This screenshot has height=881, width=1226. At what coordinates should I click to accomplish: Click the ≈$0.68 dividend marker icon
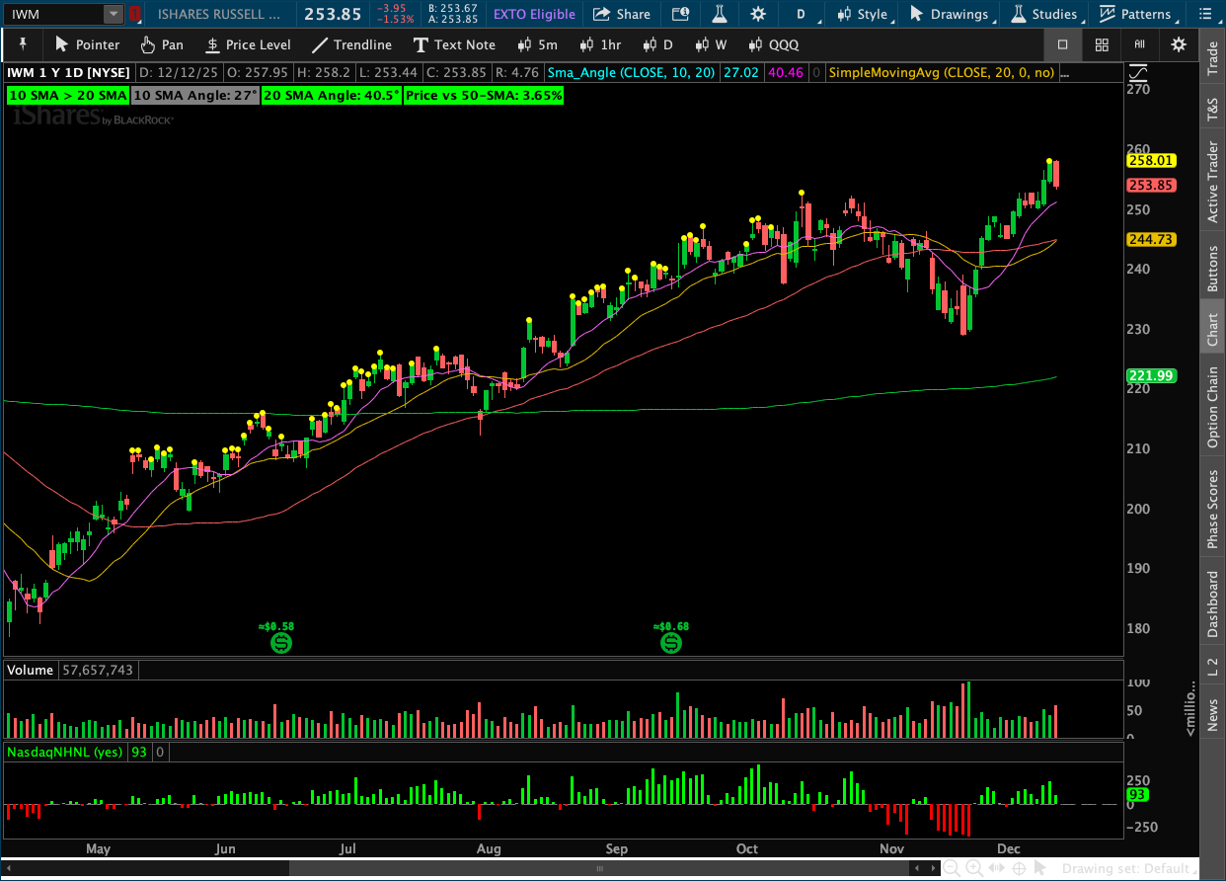(x=671, y=644)
